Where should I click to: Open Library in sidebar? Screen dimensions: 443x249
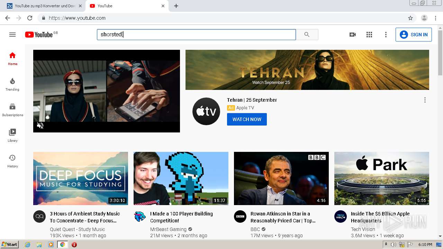pos(12,136)
